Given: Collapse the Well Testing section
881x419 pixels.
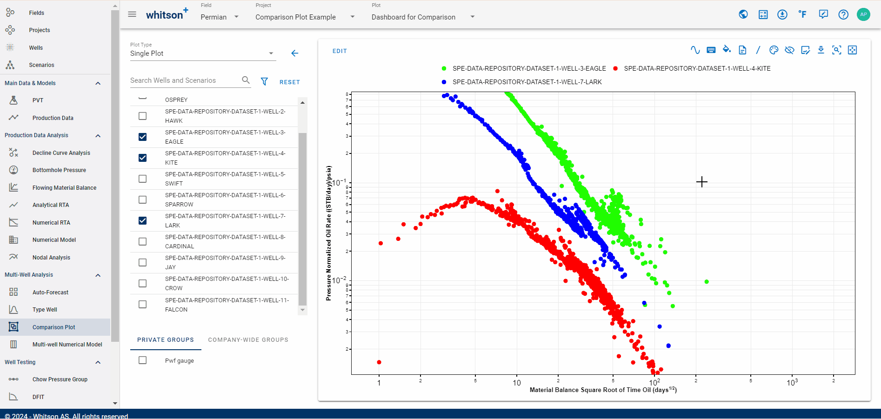Looking at the screenshot, I should pyautogui.click(x=98, y=362).
